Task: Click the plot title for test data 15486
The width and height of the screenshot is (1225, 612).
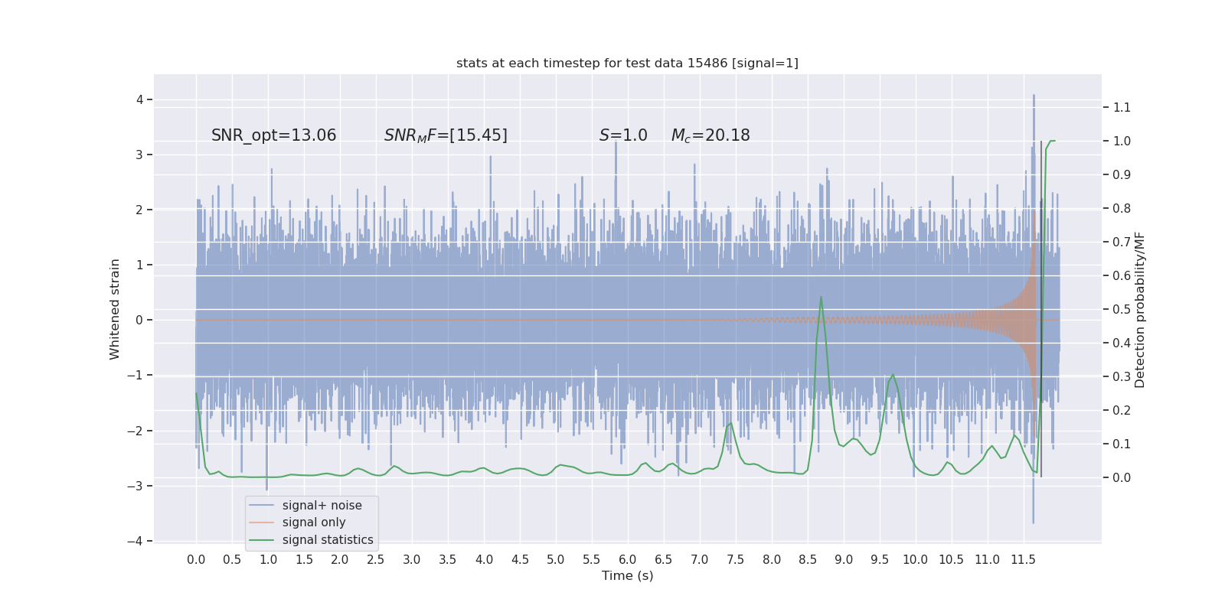Action: tap(627, 63)
